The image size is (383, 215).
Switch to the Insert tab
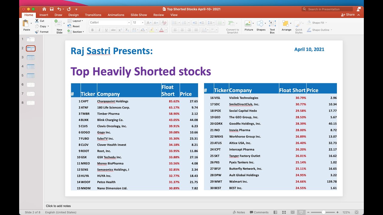click(x=44, y=15)
